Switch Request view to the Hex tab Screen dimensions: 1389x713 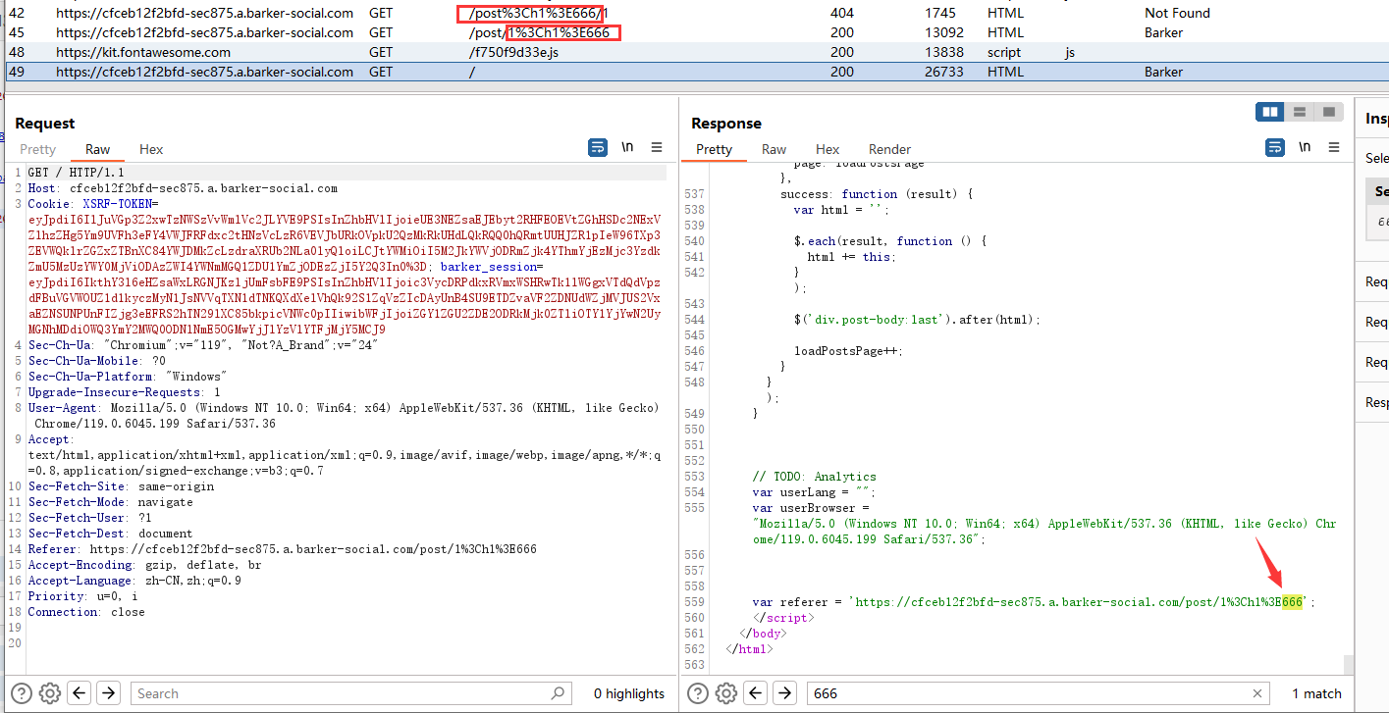tap(151, 149)
